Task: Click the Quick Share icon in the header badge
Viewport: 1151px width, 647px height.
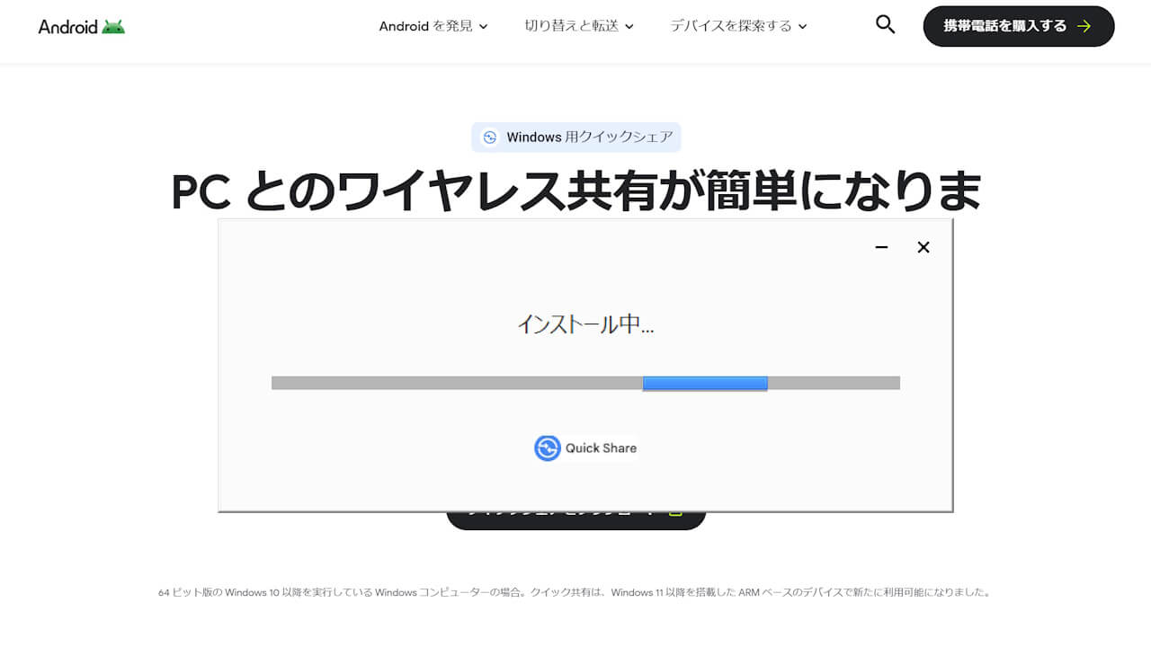Action: coord(490,137)
